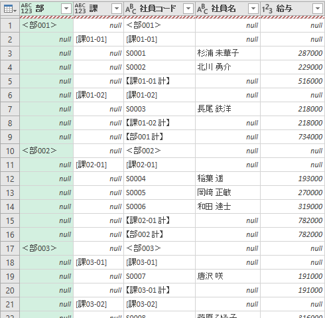Open the filter dropdown for 課 column
The width and height of the screenshot is (325, 318).
point(117,9)
